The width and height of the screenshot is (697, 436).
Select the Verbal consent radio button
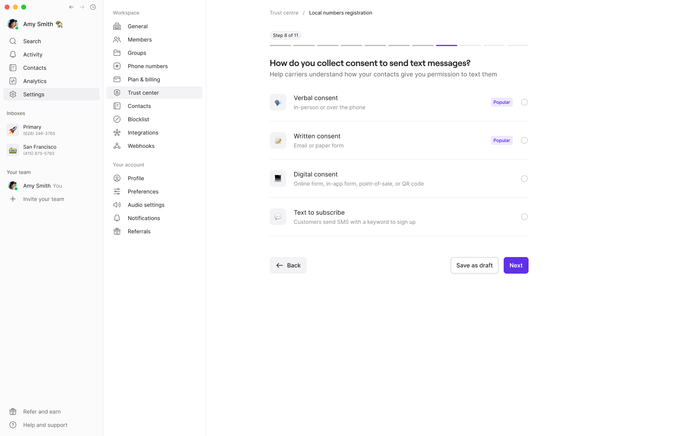524,102
